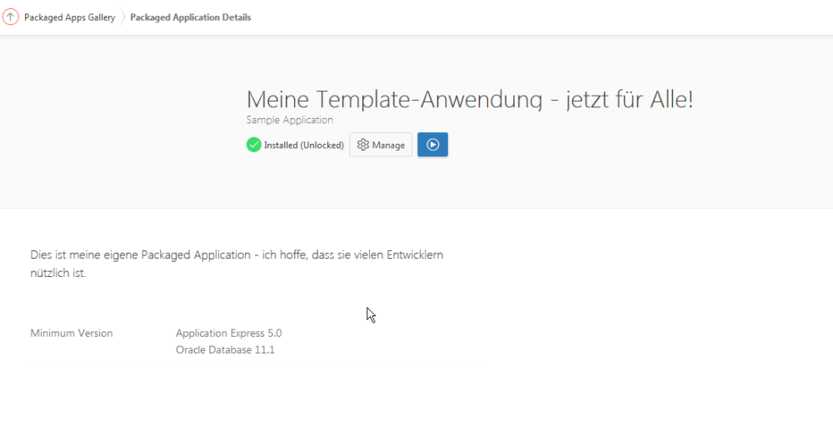Click the green installed checkmark icon

(x=253, y=144)
